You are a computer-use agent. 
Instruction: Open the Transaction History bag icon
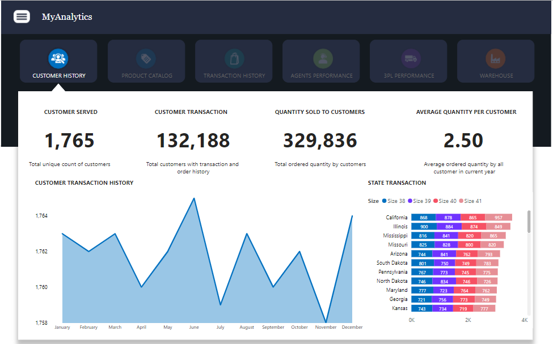(234, 58)
